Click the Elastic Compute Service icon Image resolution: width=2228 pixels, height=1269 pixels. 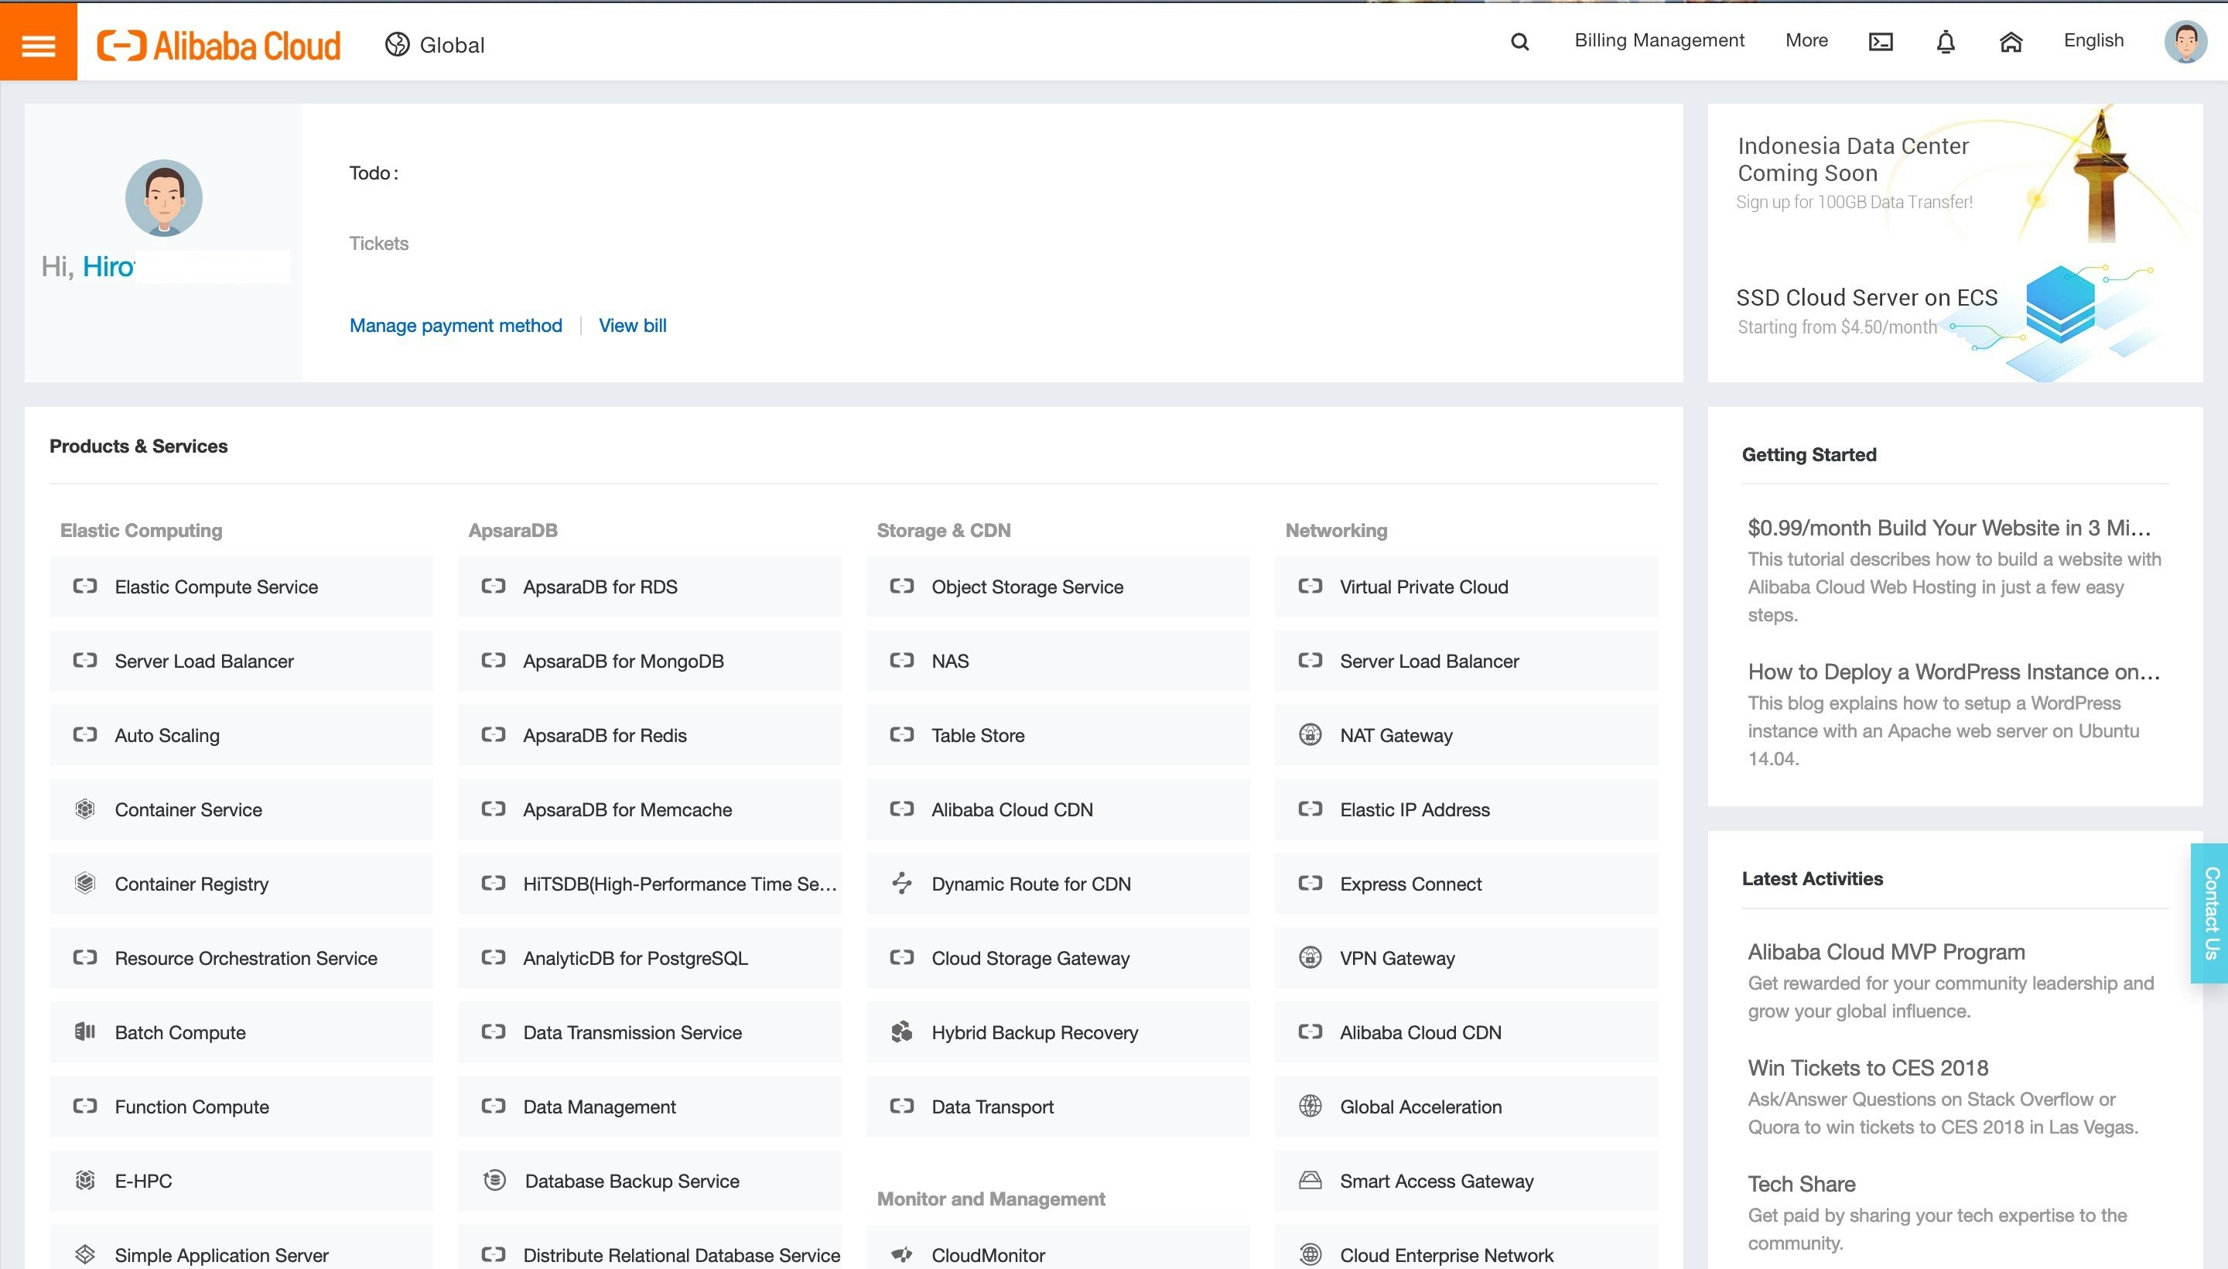point(84,586)
